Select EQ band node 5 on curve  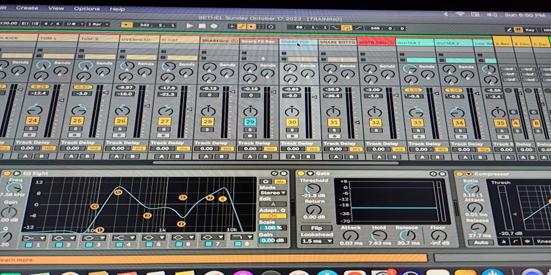pyautogui.click(x=118, y=193)
